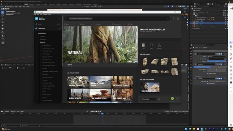Open the weather widget on taskbar
This screenshot has height=131, width=233.
(6, 129)
